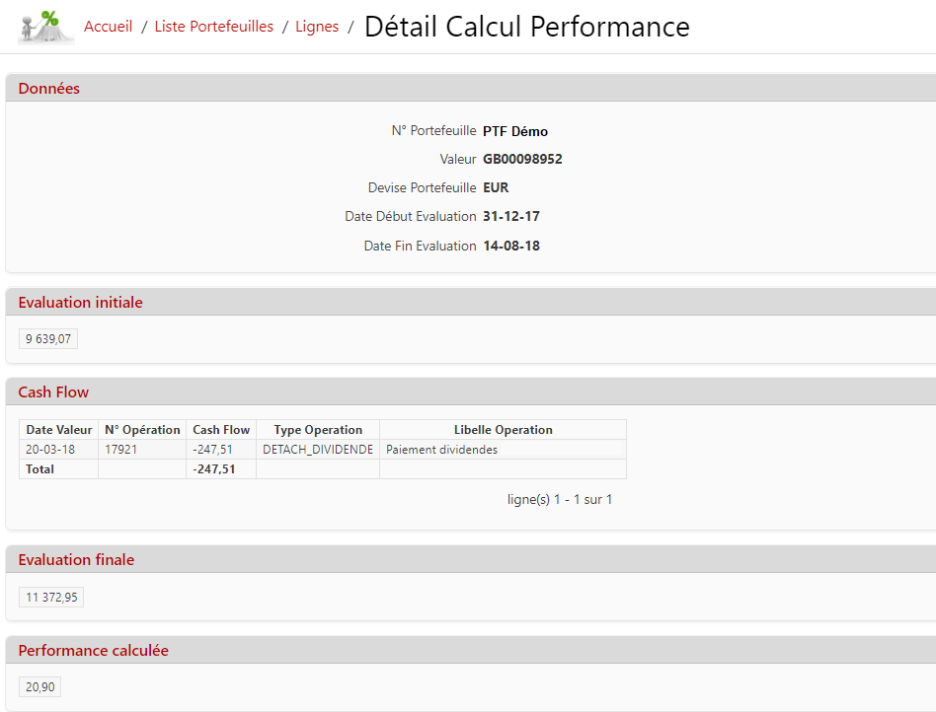Sort by Date Valeur column header

59,430
